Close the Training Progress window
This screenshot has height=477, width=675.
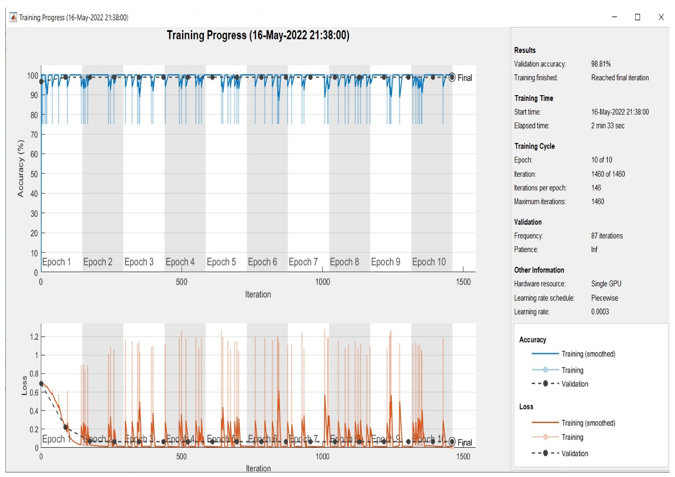tap(661, 17)
